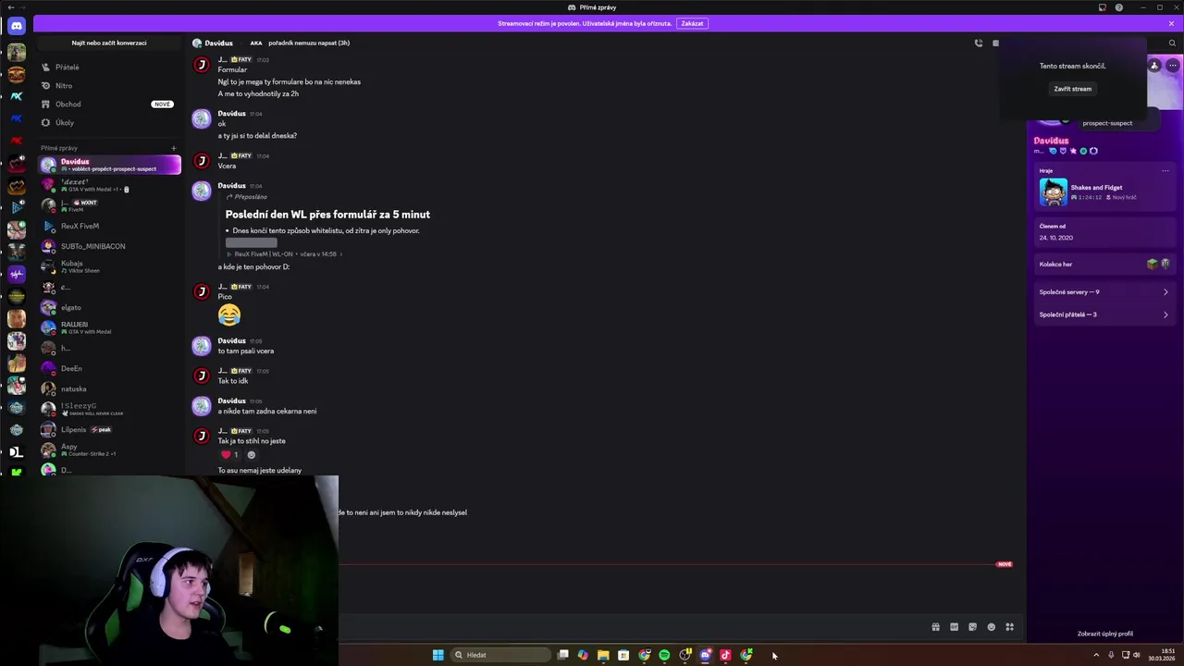Open Discord icon in the taskbar
The width and height of the screenshot is (1184, 666).
click(705, 655)
